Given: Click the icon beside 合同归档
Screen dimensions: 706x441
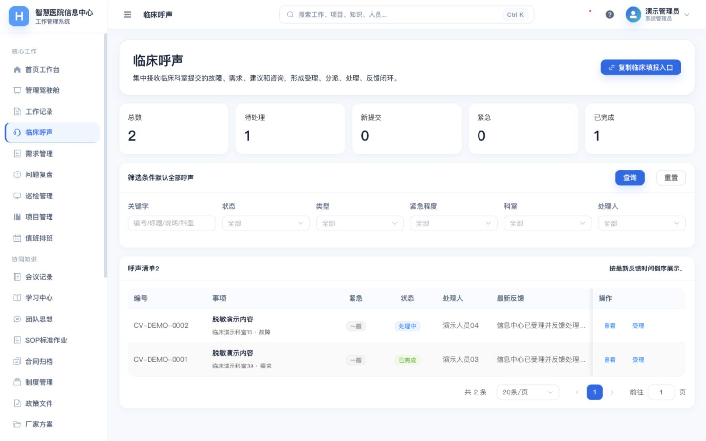Looking at the screenshot, I should click(17, 361).
